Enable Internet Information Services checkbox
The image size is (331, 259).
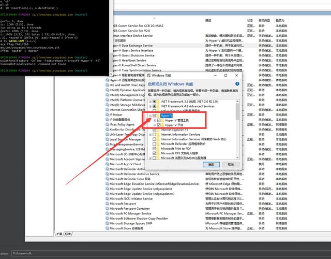154,135
